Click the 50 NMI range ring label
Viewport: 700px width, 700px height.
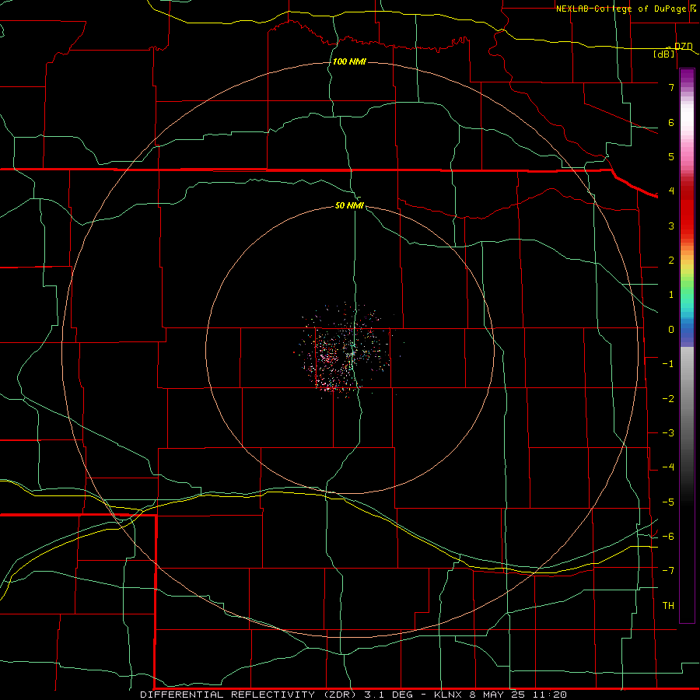pyautogui.click(x=349, y=205)
